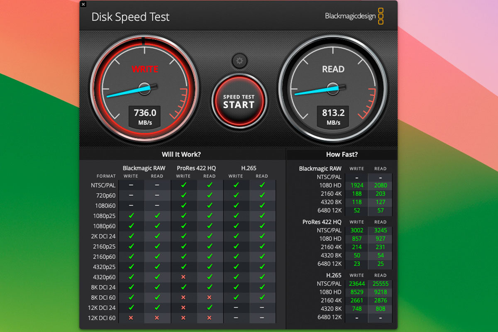
Task: Click the 8529 H.265 1080 HD value
Action: 356,292
